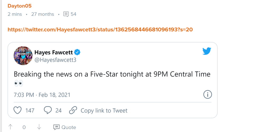264x132 pixels.
Task: Open tweet replies via speech bubble icon
Action: (48, 110)
